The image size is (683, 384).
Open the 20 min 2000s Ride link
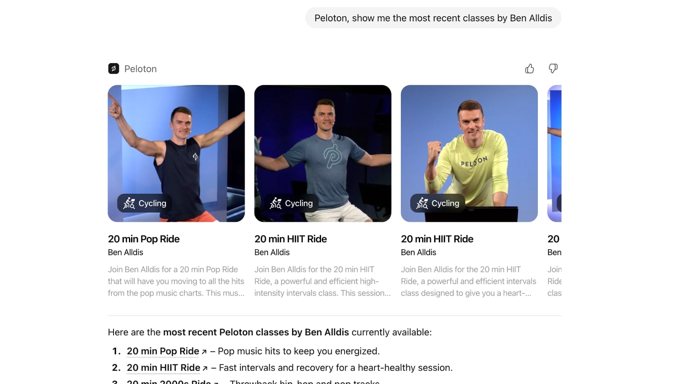click(169, 381)
